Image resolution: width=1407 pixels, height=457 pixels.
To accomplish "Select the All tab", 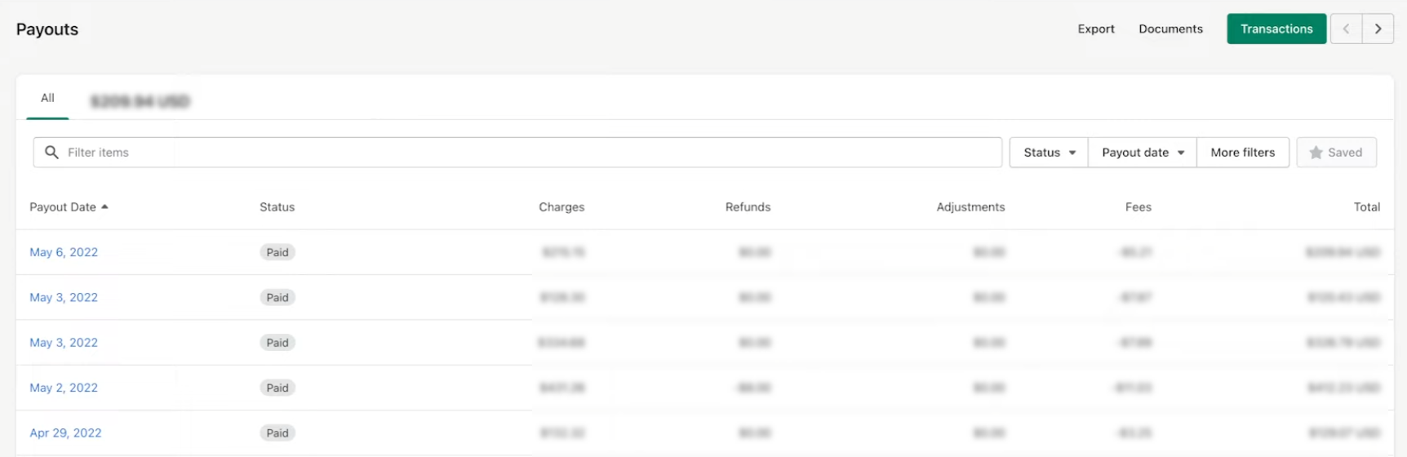I will pyautogui.click(x=47, y=98).
